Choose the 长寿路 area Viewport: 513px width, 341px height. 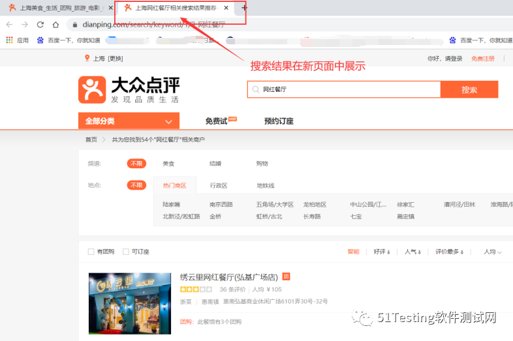coord(312,216)
